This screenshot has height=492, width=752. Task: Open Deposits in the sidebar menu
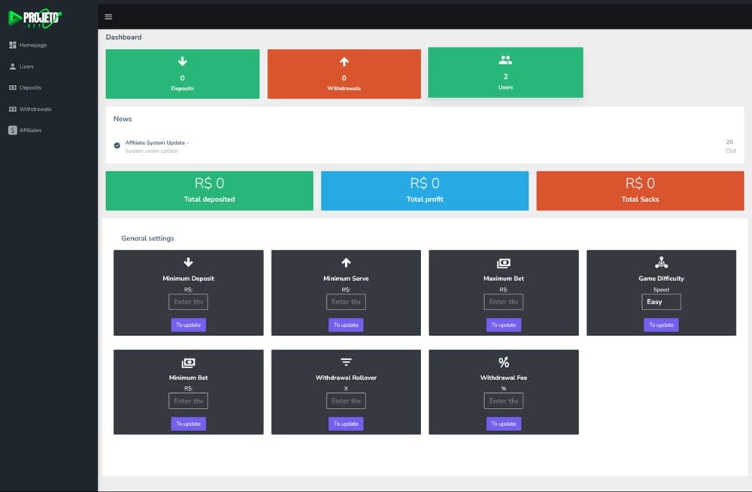click(30, 88)
